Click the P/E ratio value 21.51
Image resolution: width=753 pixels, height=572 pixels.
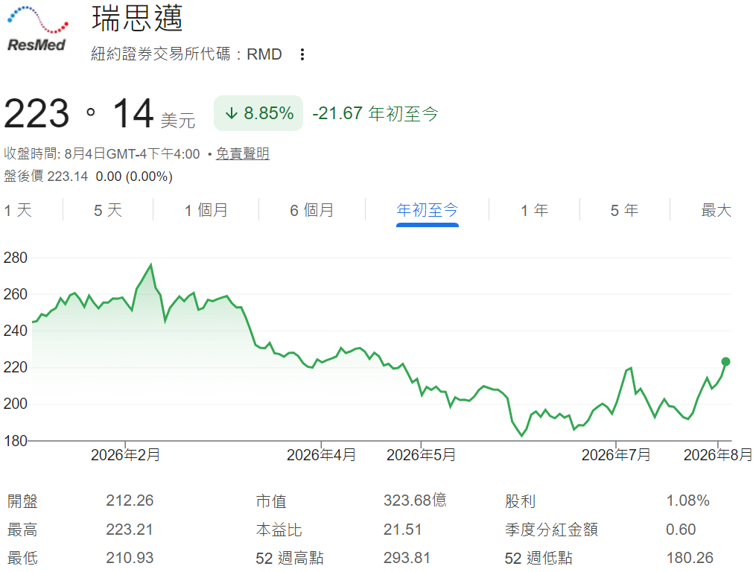click(x=402, y=530)
